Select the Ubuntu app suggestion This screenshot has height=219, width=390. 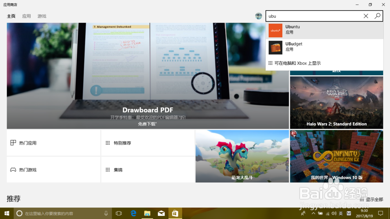pos(324,30)
